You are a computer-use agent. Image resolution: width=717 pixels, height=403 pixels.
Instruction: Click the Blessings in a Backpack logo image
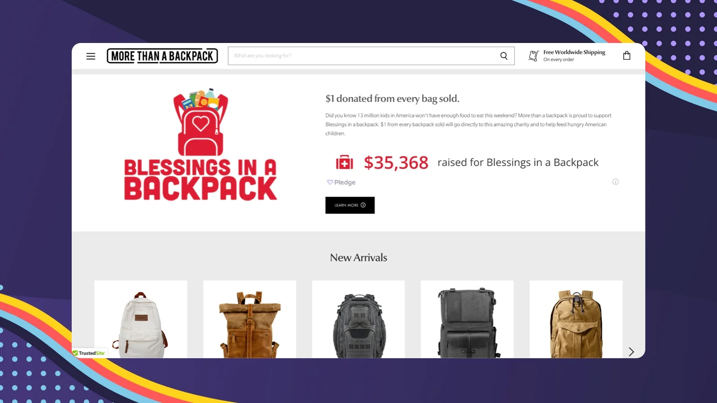[200, 144]
